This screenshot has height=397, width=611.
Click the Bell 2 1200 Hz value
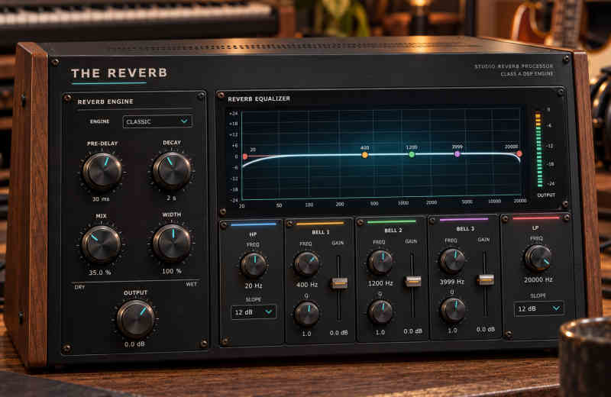tap(380, 283)
